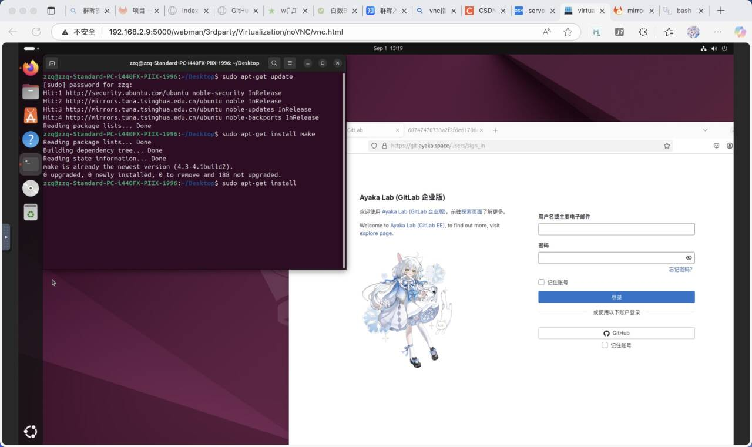
Task: Switch to the vnc search tab in Edge
Action: [x=436, y=11]
